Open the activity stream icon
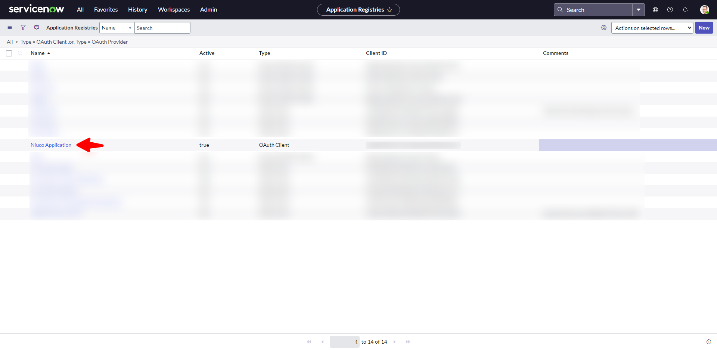Image resolution: width=717 pixels, height=350 pixels. [37, 28]
